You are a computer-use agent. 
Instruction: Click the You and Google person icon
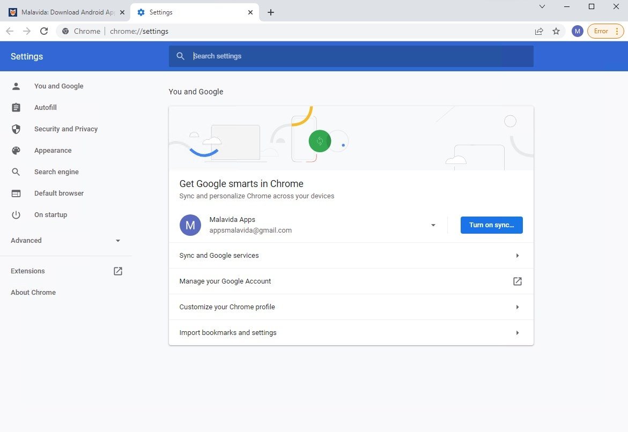pyautogui.click(x=16, y=86)
